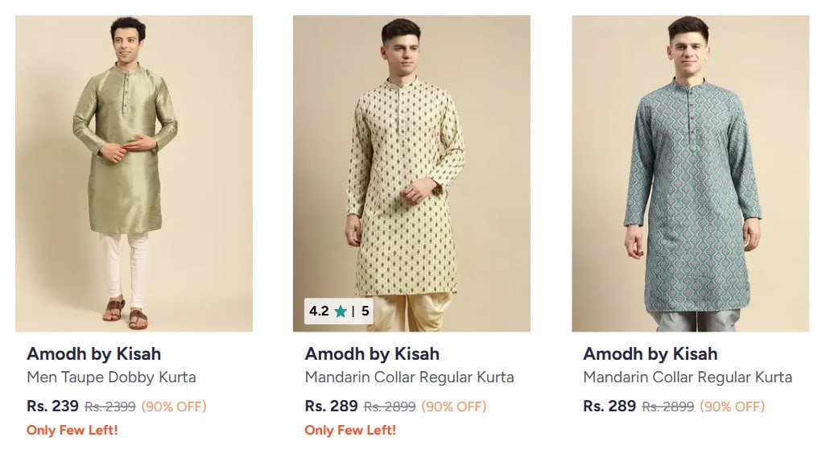Image resolution: width=826 pixels, height=462 pixels.
Task: Click Only Few Left under the cream kurta price
Action: click(x=350, y=430)
